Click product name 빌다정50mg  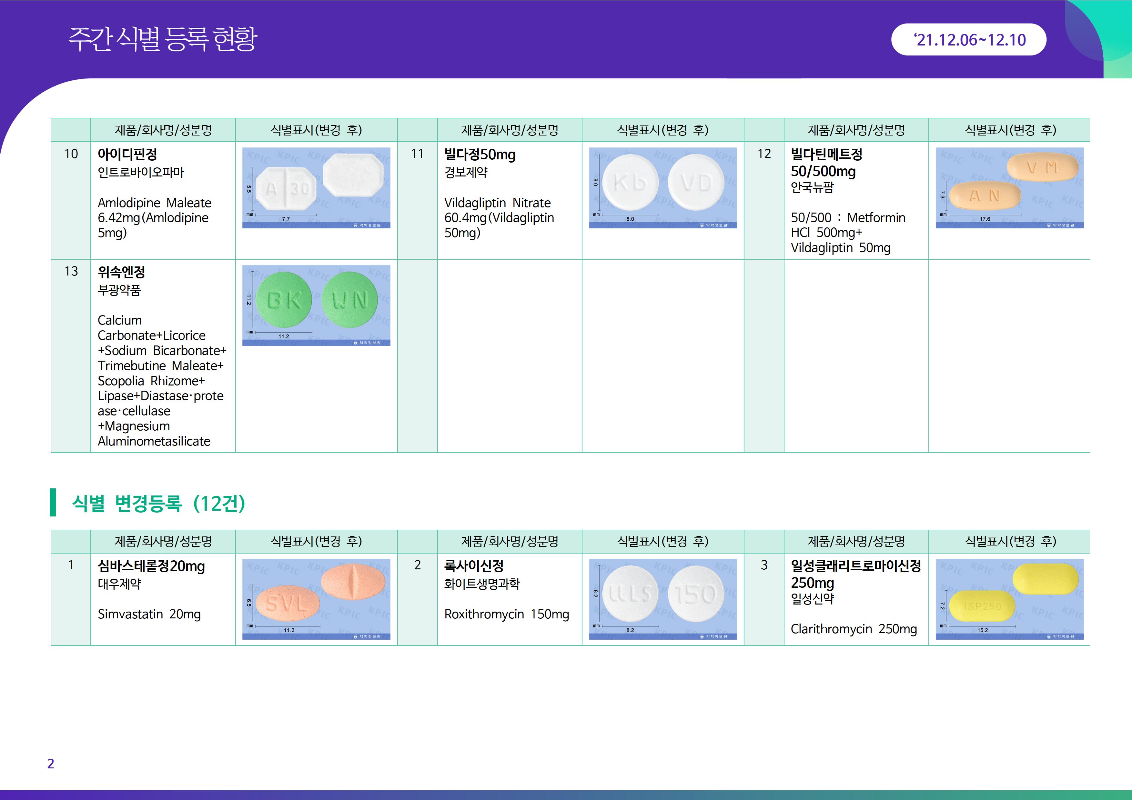(x=480, y=154)
